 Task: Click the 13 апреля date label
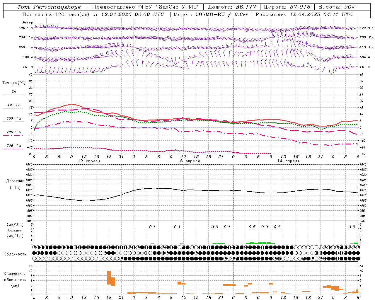click(189, 161)
